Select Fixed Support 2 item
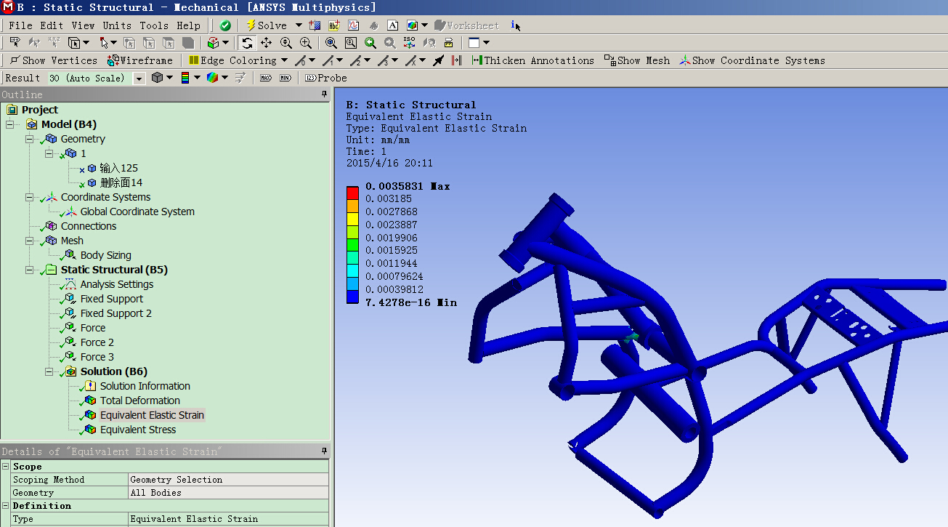This screenshot has height=527, width=948. tap(116, 313)
